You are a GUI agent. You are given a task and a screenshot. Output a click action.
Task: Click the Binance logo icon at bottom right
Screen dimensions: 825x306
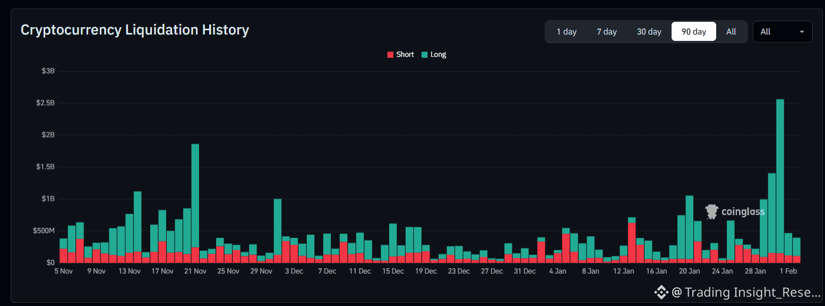[660, 292]
